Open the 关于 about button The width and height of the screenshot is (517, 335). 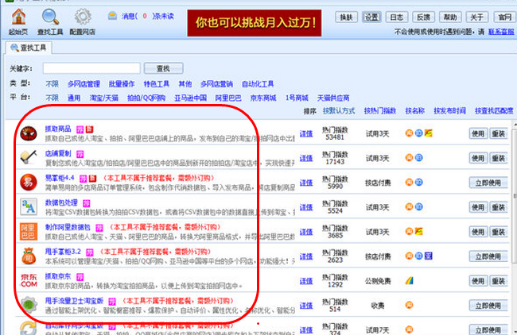pyautogui.click(x=477, y=17)
